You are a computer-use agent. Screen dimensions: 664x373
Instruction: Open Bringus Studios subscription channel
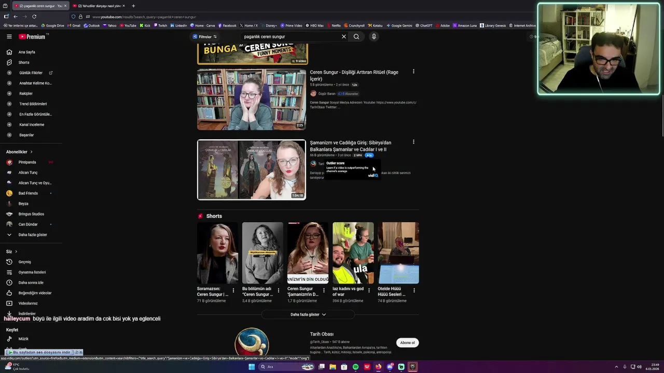31,214
